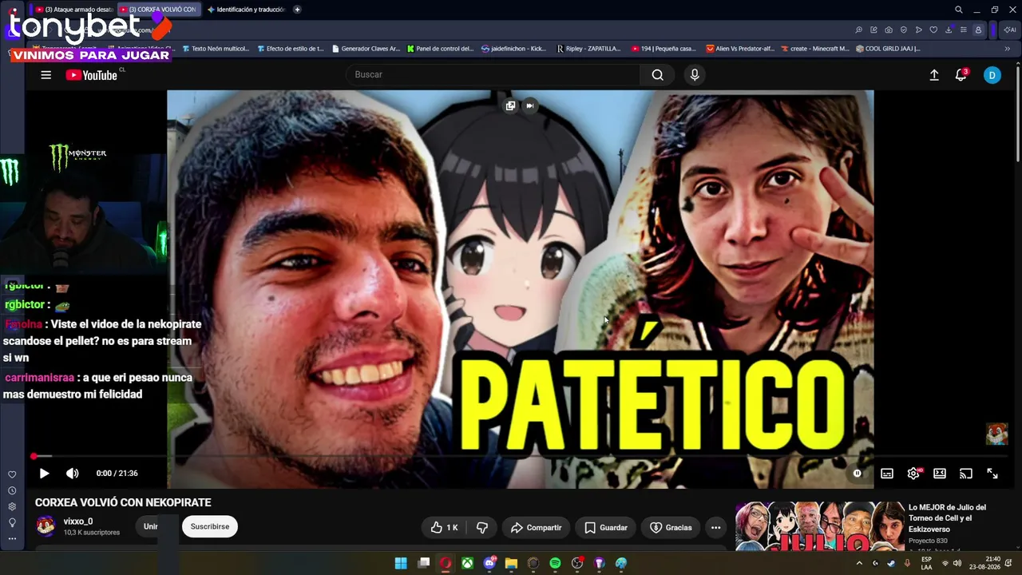Open File Explorer from the taskbar
1022x575 pixels.
click(x=511, y=563)
